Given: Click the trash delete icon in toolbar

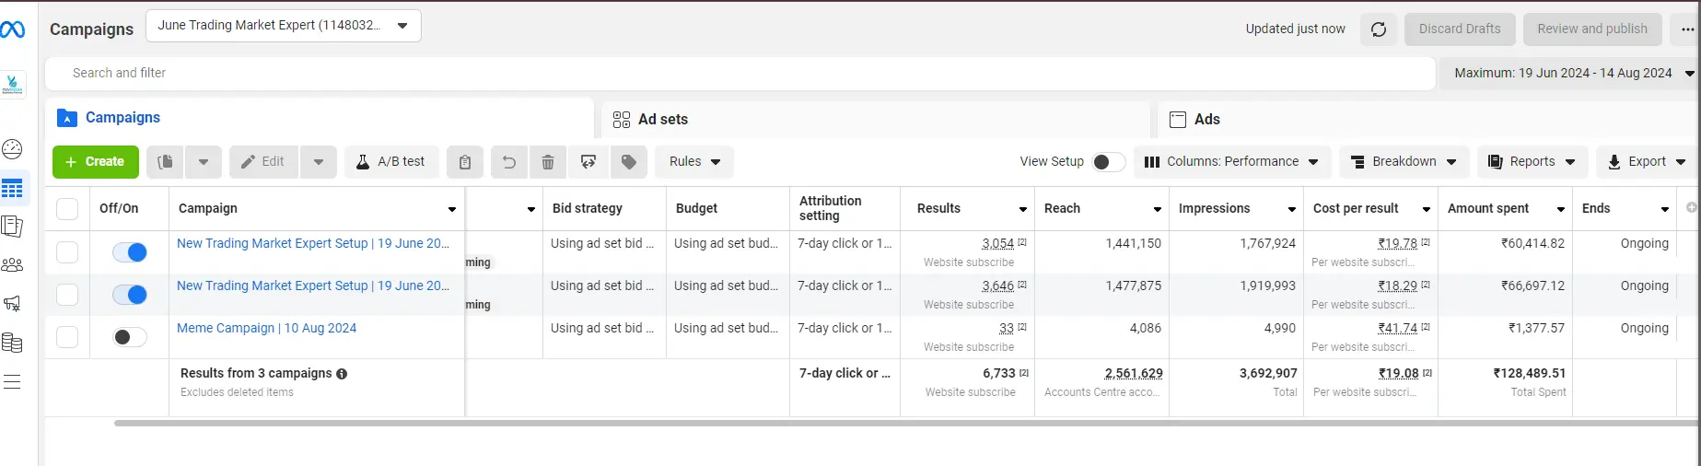Looking at the screenshot, I should pos(548,162).
